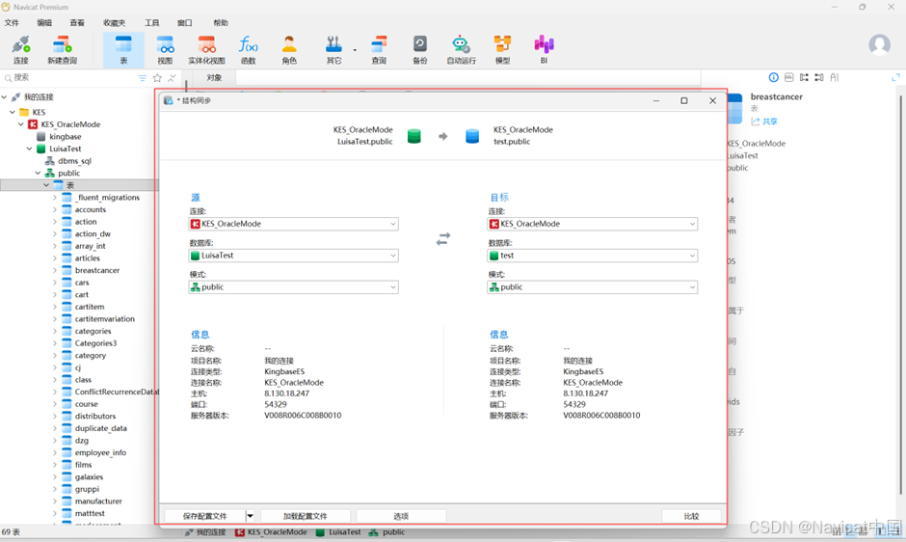Screen dimensions: 906x542
Task: Open the Function (函数) toolbar icon
Action: (x=249, y=50)
